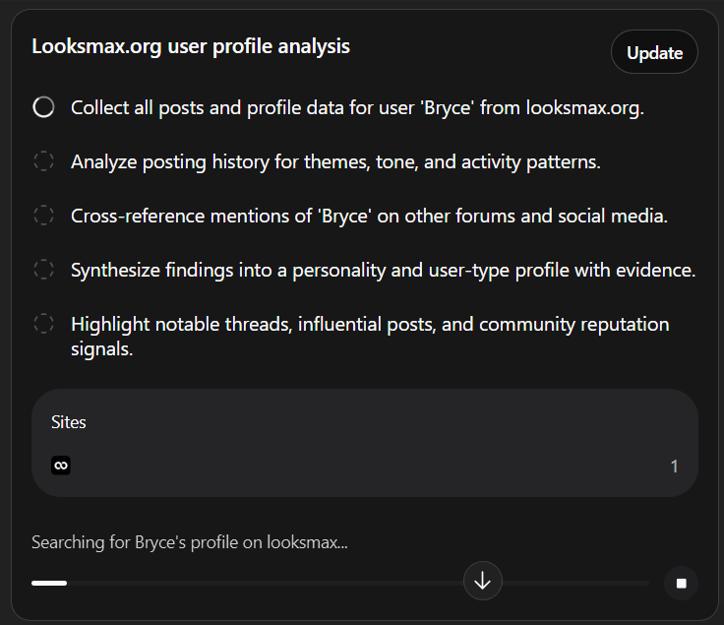Click the site count number 1
This screenshot has width=724, height=625.
tap(674, 467)
